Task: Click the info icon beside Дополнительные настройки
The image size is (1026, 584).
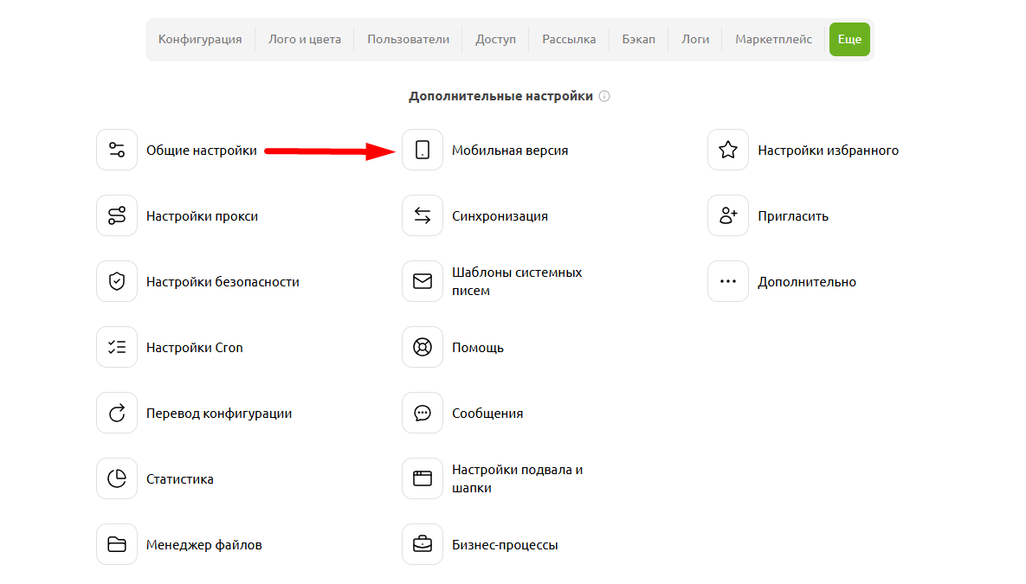Action: point(605,96)
